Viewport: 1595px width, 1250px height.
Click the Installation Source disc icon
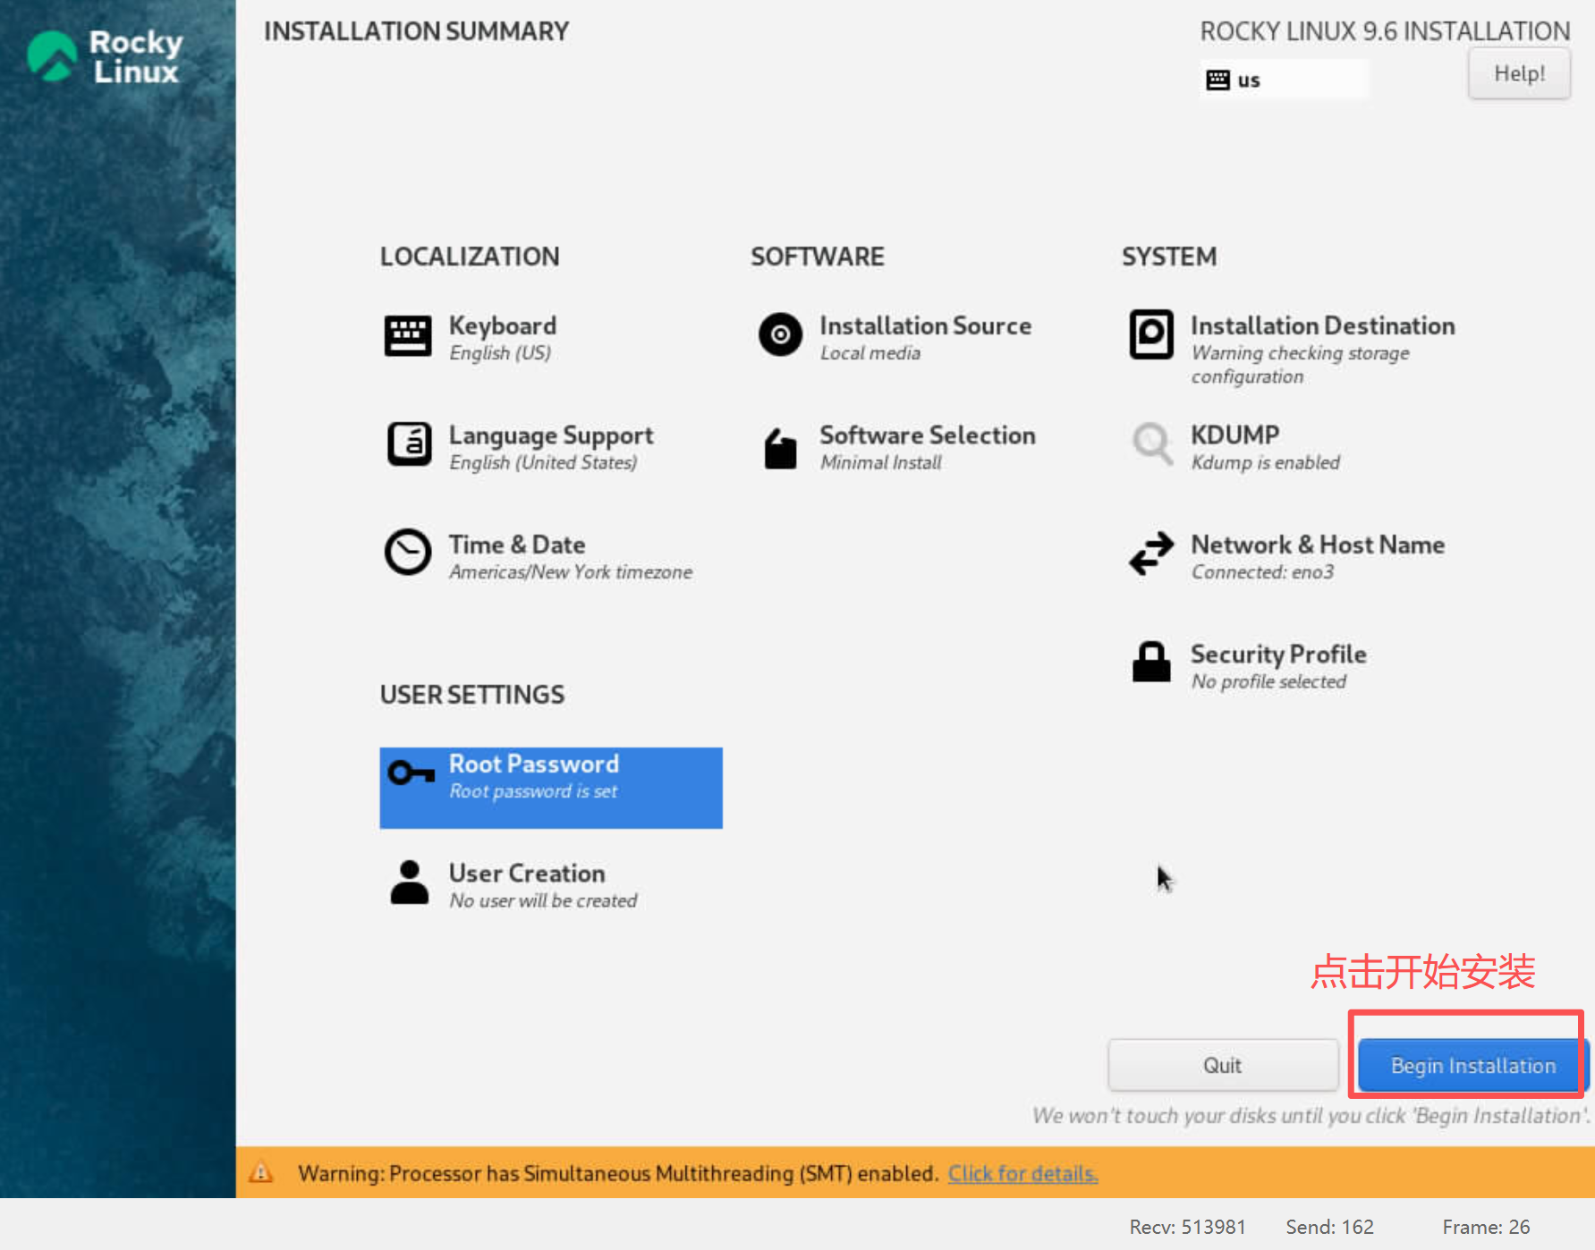[x=780, y=335]
